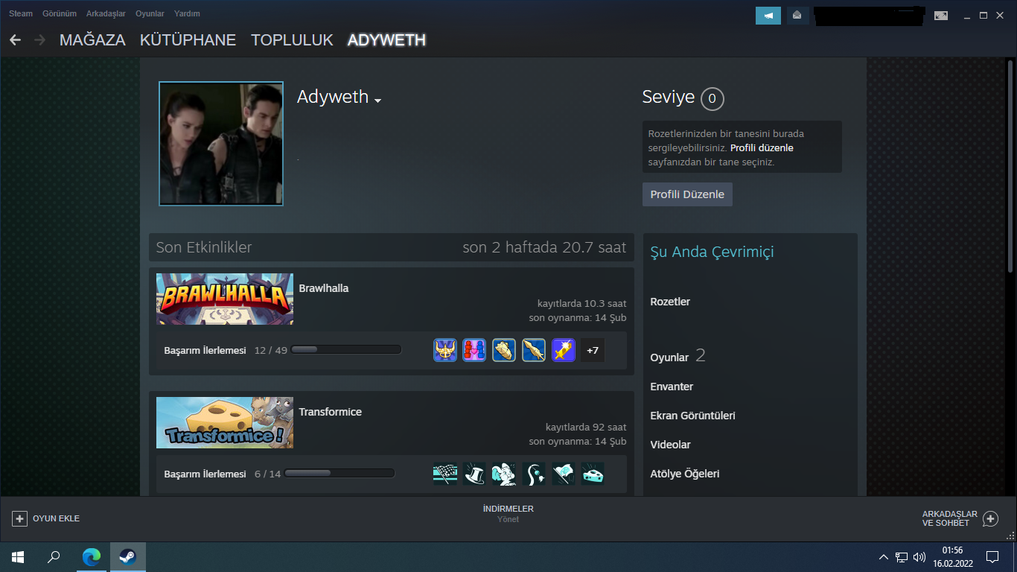Switch to the TOPLULUK tab

[x=292, y=40]
